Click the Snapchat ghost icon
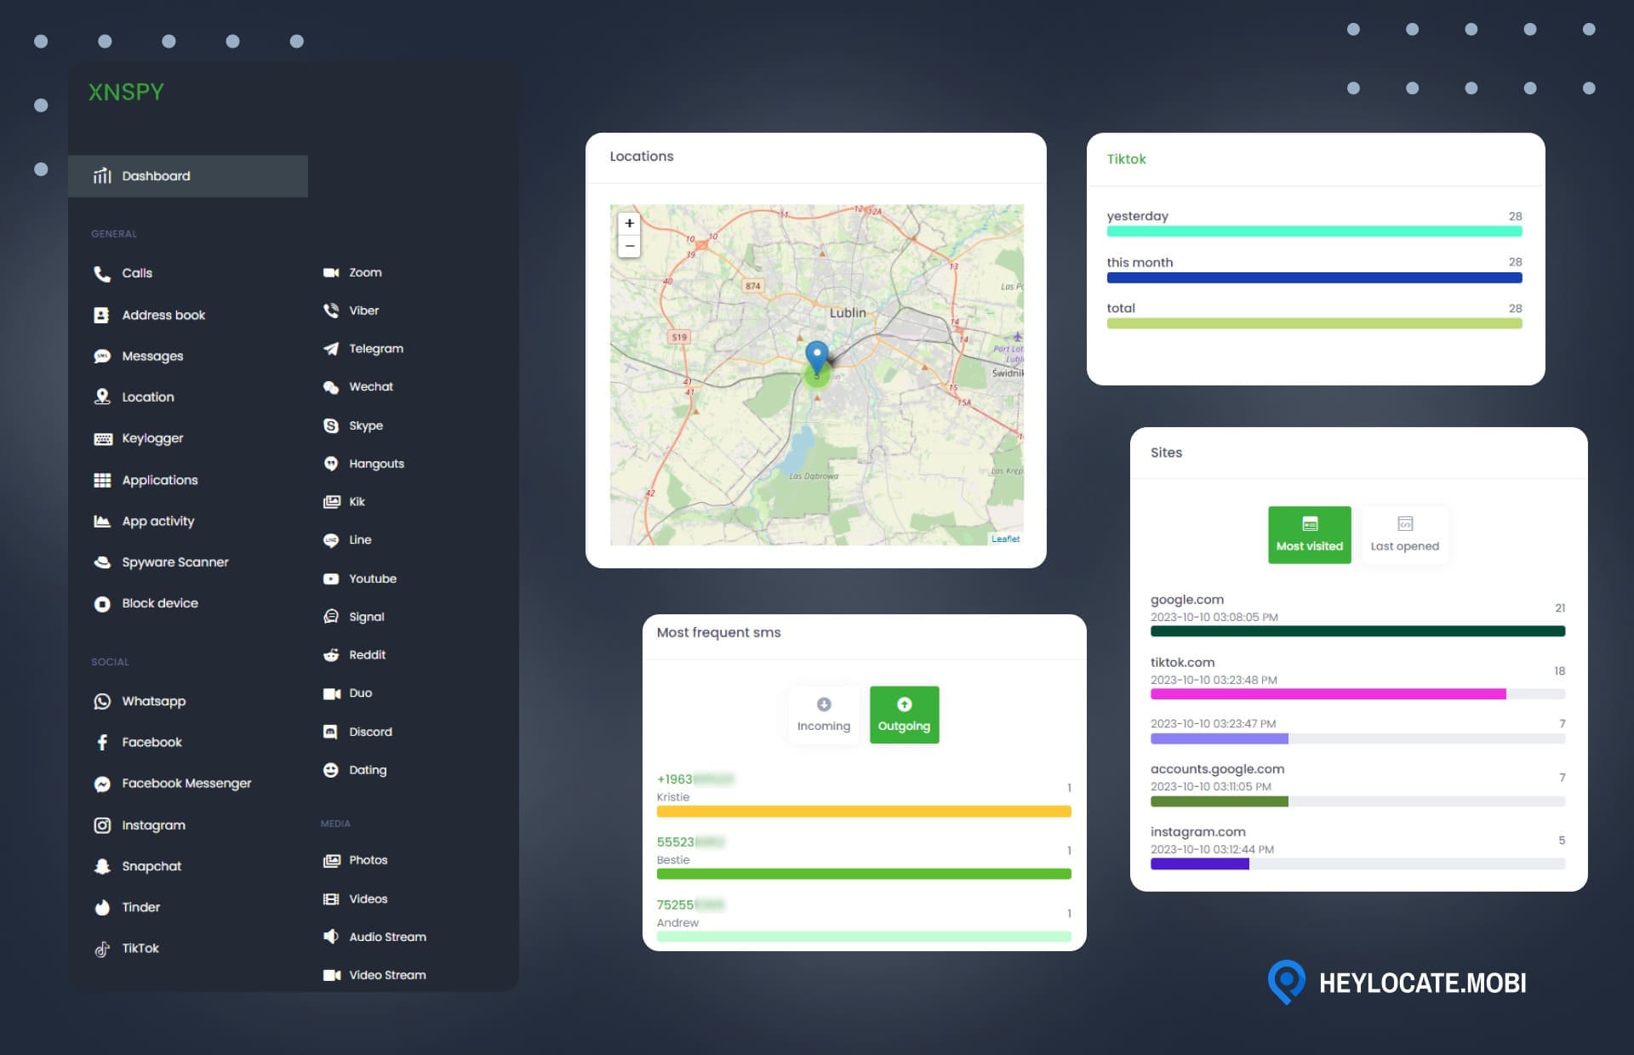This screenshot has width=1634, height=1055. coord(102,866)
